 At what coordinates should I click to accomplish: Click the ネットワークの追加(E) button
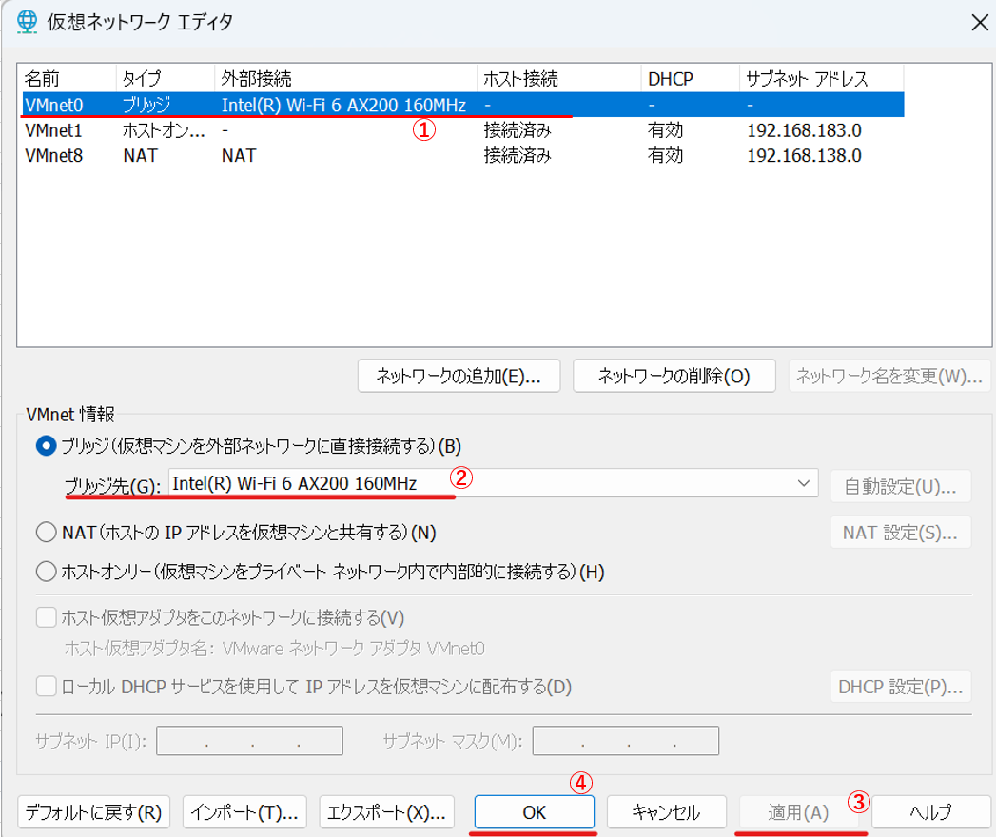(x=459, y=376)
